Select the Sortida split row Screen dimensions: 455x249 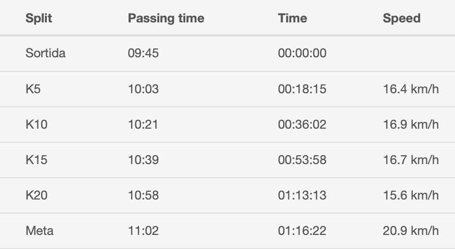(x=228, y=54)
